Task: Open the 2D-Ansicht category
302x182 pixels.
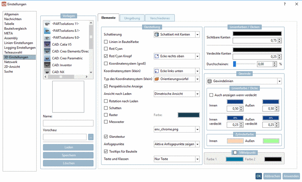Action: coord(12,67)
